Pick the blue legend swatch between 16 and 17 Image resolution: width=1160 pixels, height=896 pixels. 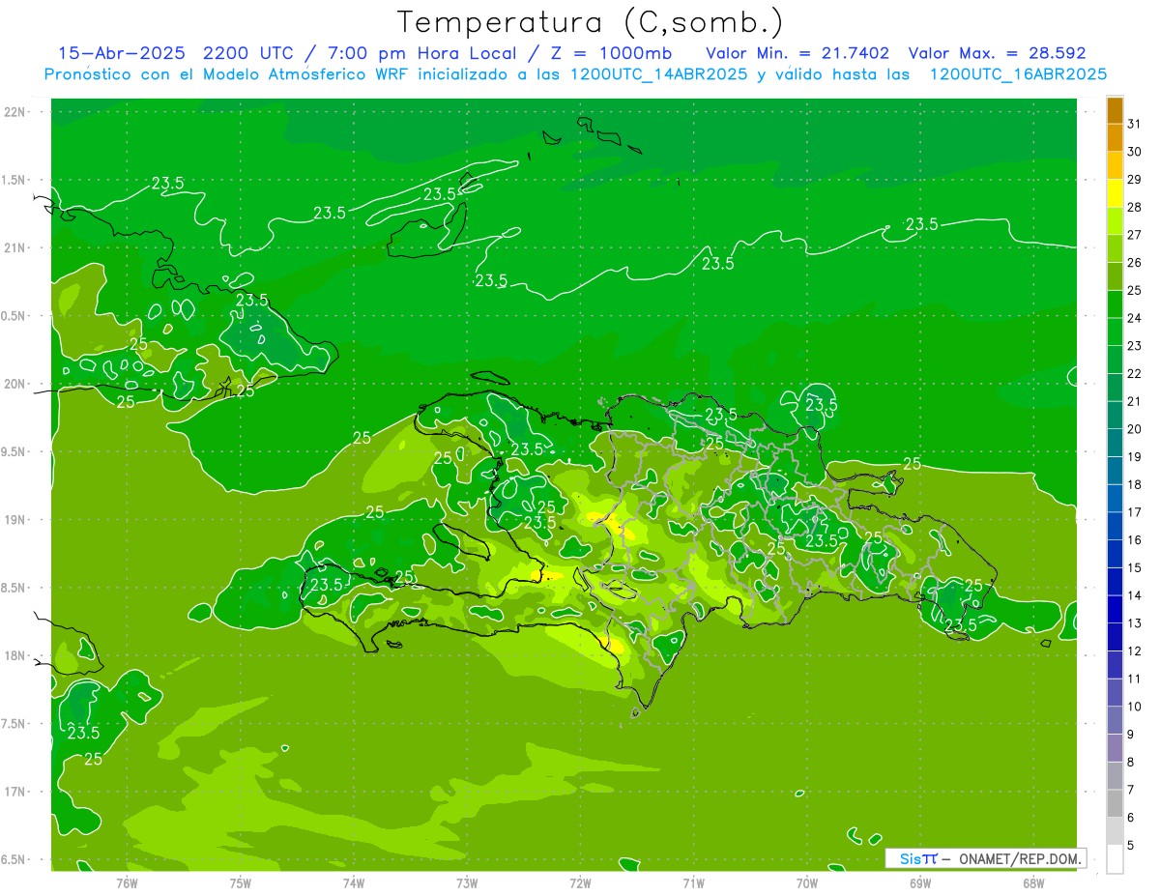[x=1115, y=526]
